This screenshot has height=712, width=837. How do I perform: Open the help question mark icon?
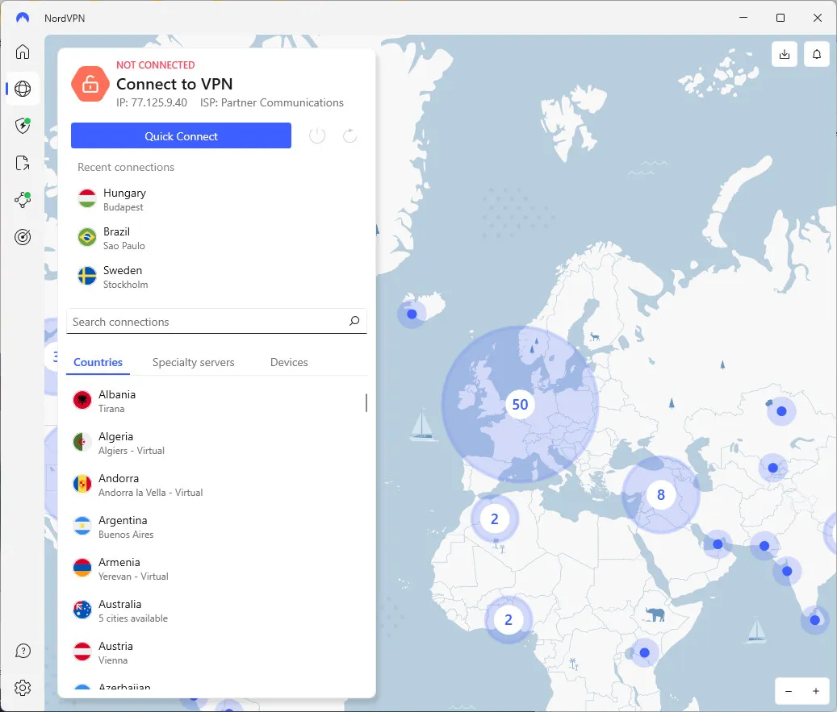tap(23, 651)
